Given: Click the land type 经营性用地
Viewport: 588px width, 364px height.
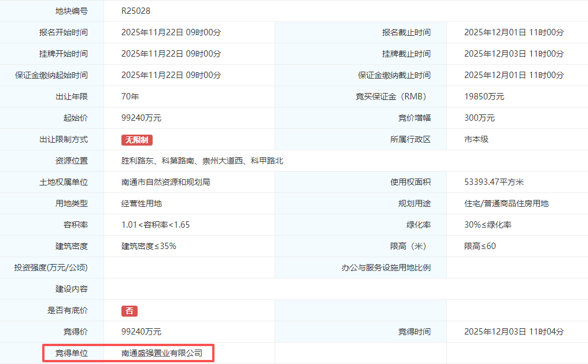Looking at the screenshot, I should pos(142,203).
